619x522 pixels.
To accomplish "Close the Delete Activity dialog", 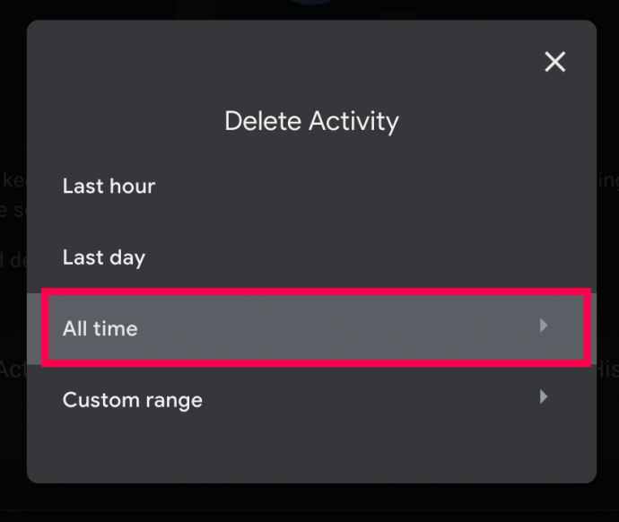I will 555,62.
